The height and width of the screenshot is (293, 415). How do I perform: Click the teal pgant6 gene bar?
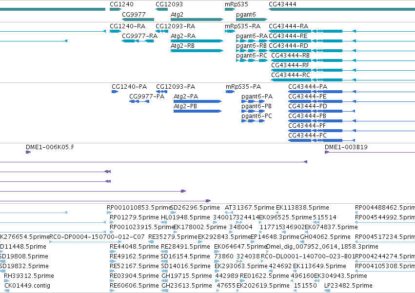pyautogui.click(x=252, y=20)
